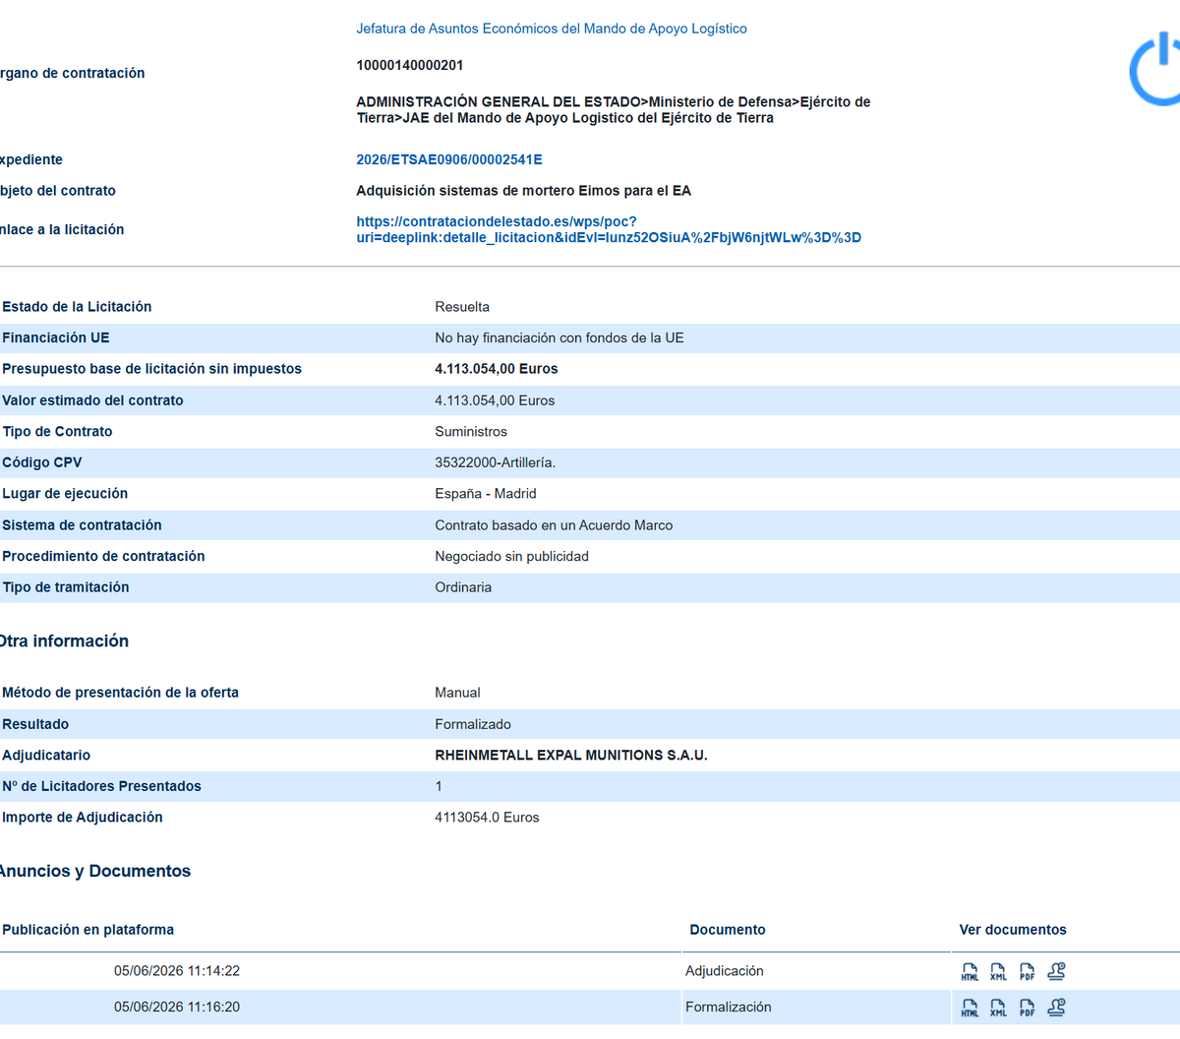Click 'No hay financiación con fondos de la UE'
Screen dimensions: 1180x1039
[x=560, y=337]
